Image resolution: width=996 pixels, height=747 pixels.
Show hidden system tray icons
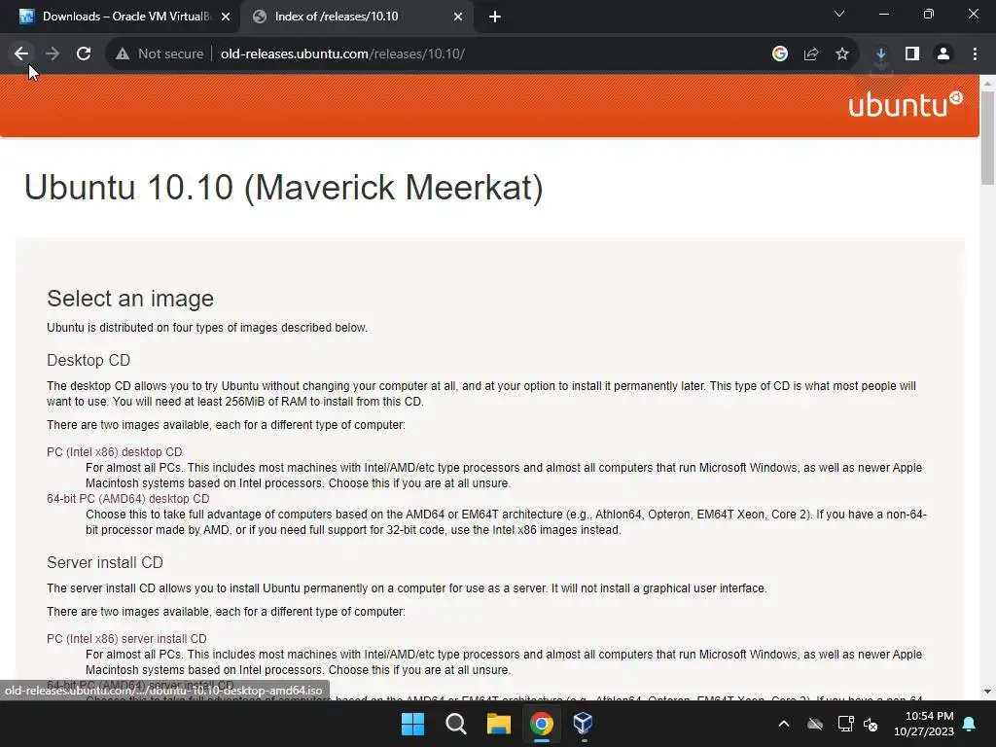point(784,724)
